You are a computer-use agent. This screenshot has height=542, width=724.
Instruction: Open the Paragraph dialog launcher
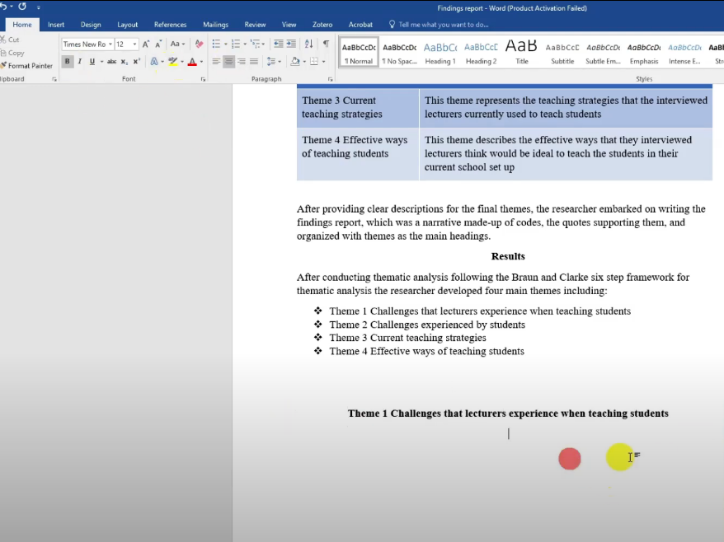pyautogui.click(x=330, y=79)
